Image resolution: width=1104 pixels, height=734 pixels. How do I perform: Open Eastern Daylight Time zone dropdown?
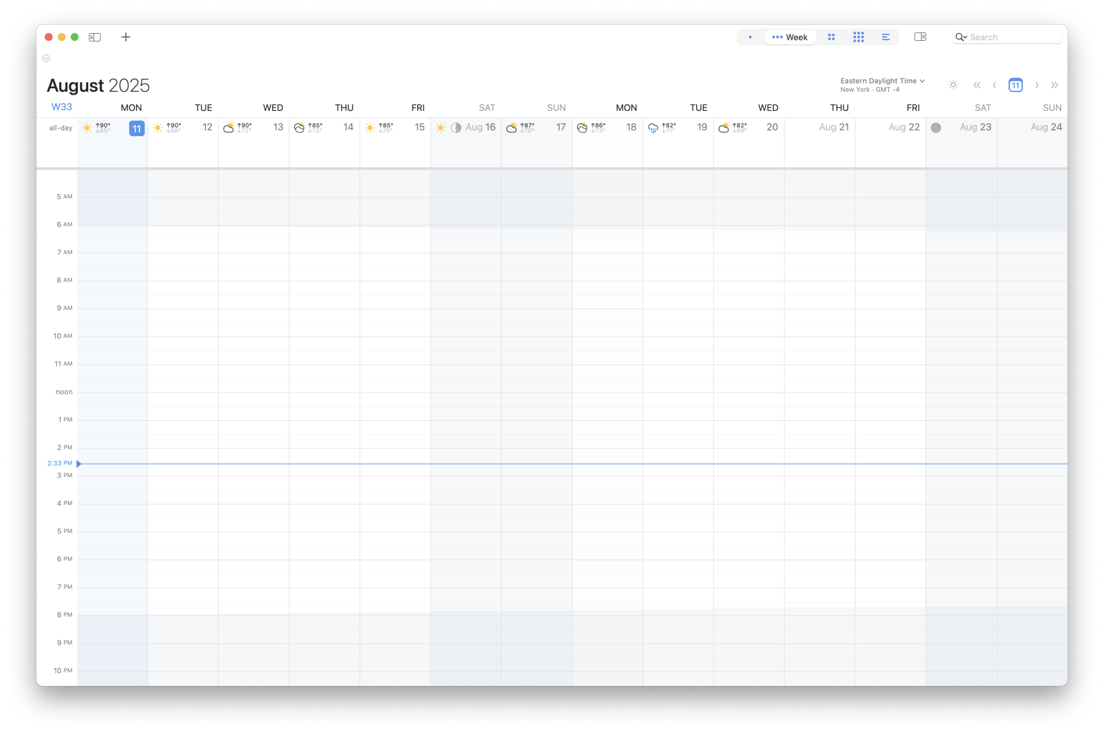pos(882,81)
